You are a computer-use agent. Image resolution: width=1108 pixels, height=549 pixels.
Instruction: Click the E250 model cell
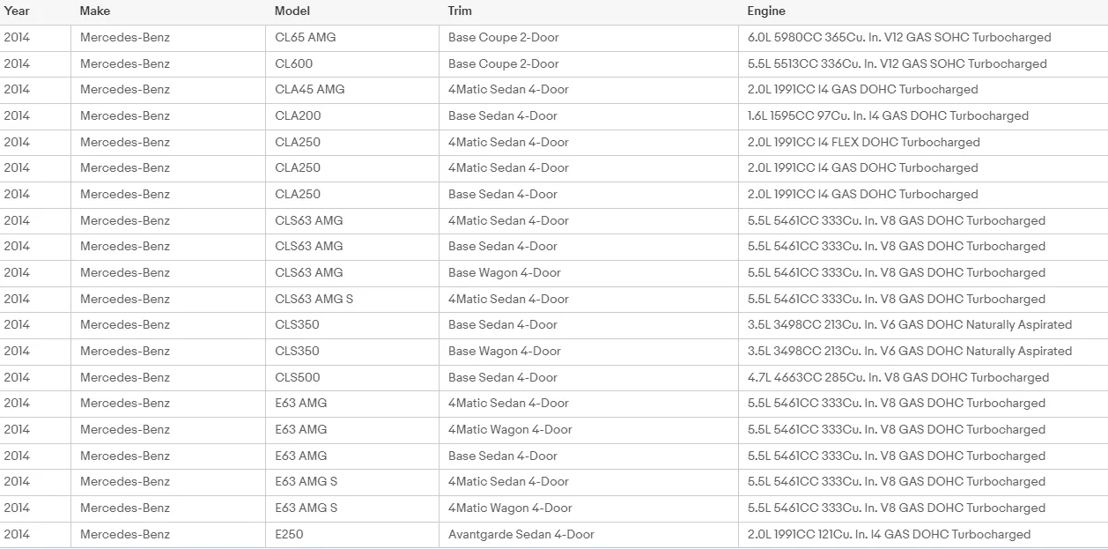pyautogui.click(x=352, y=534)
